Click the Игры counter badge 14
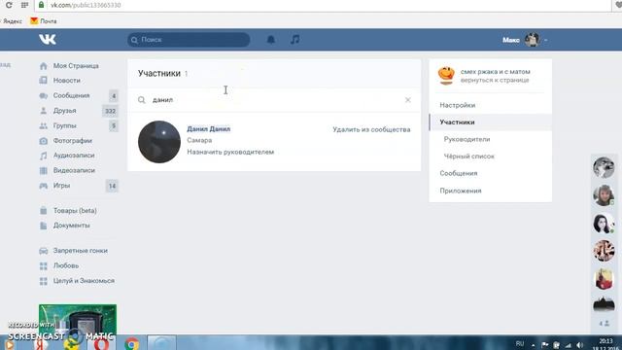The height and width of the screenshot is (350, 622). point(112,186)
